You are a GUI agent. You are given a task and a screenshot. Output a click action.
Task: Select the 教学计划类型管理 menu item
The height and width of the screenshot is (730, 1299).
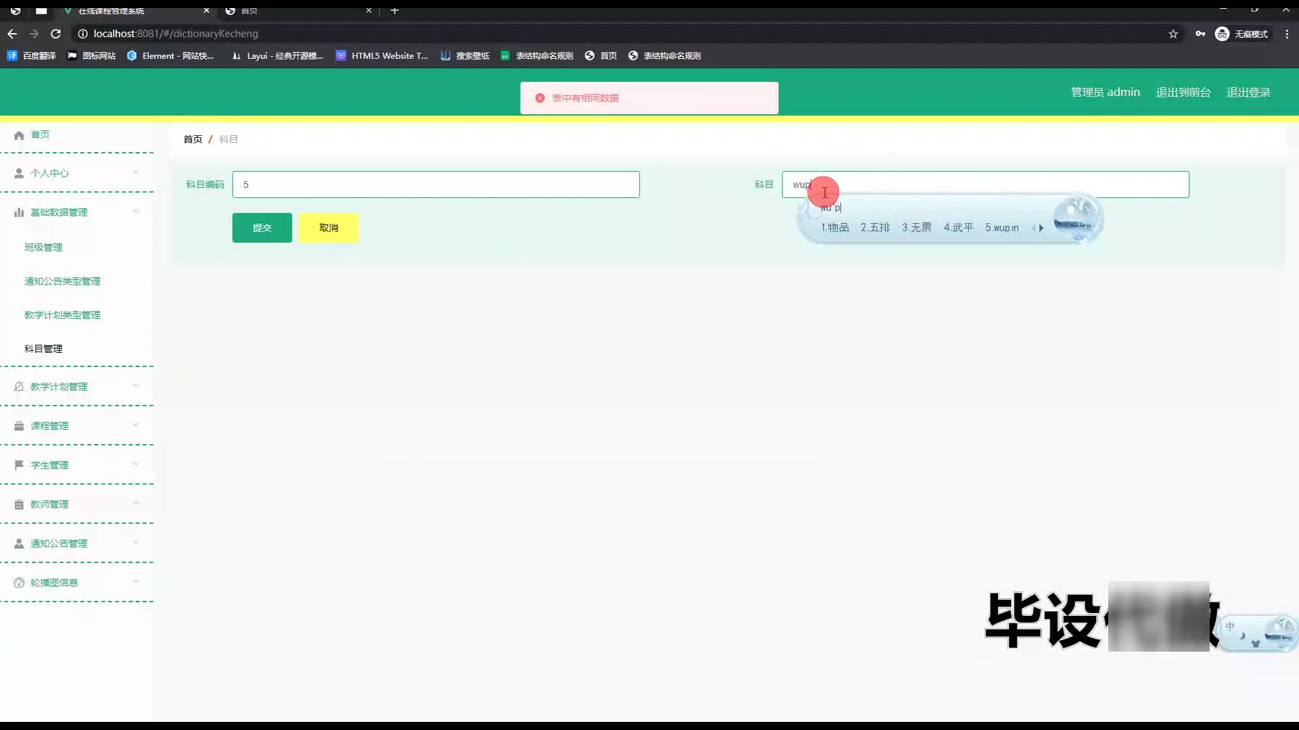62,315
